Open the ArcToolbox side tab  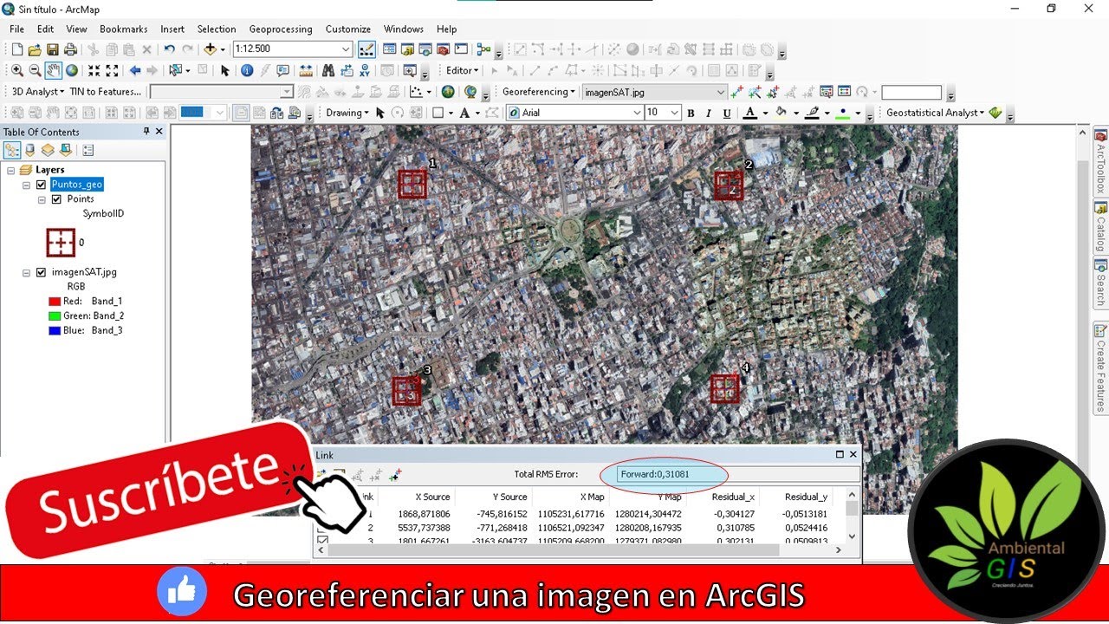(1100, 162)
